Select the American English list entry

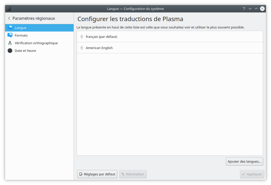(99, 48)
